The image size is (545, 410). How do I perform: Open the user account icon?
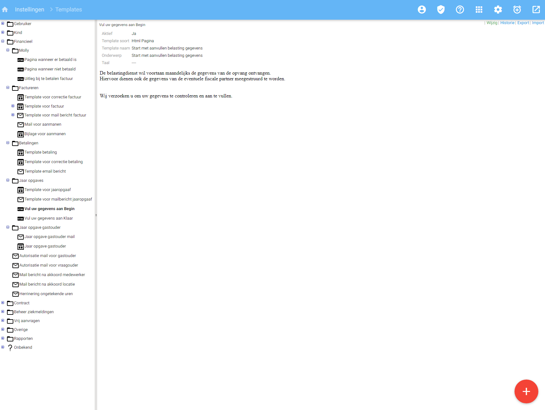422,10
